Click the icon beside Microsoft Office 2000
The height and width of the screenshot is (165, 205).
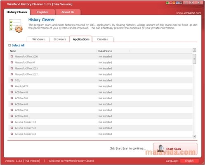point(12,56)
